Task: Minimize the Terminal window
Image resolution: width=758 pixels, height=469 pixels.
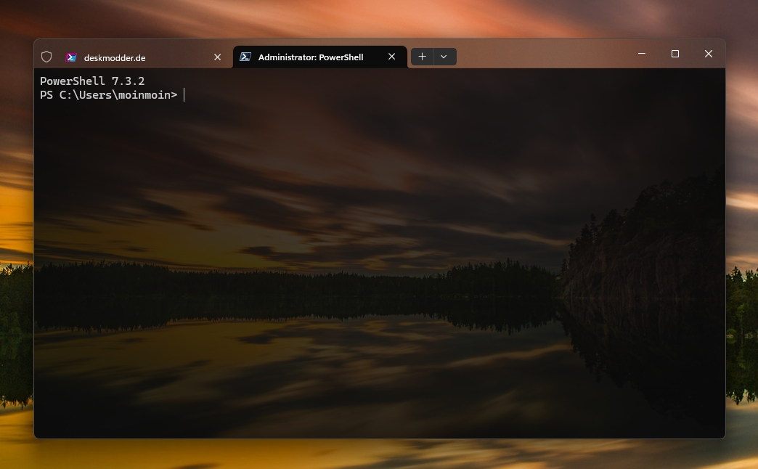Action: click(642, 54)
